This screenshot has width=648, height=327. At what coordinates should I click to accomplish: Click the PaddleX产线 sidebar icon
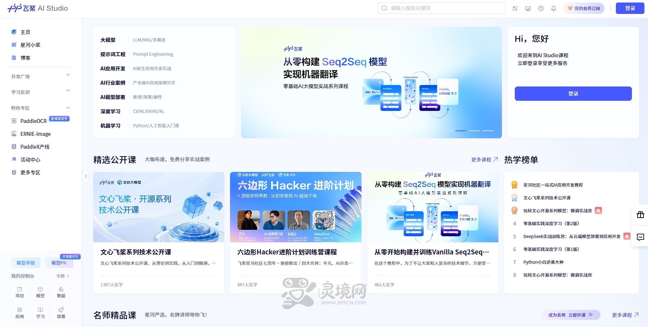pos(14,147)
